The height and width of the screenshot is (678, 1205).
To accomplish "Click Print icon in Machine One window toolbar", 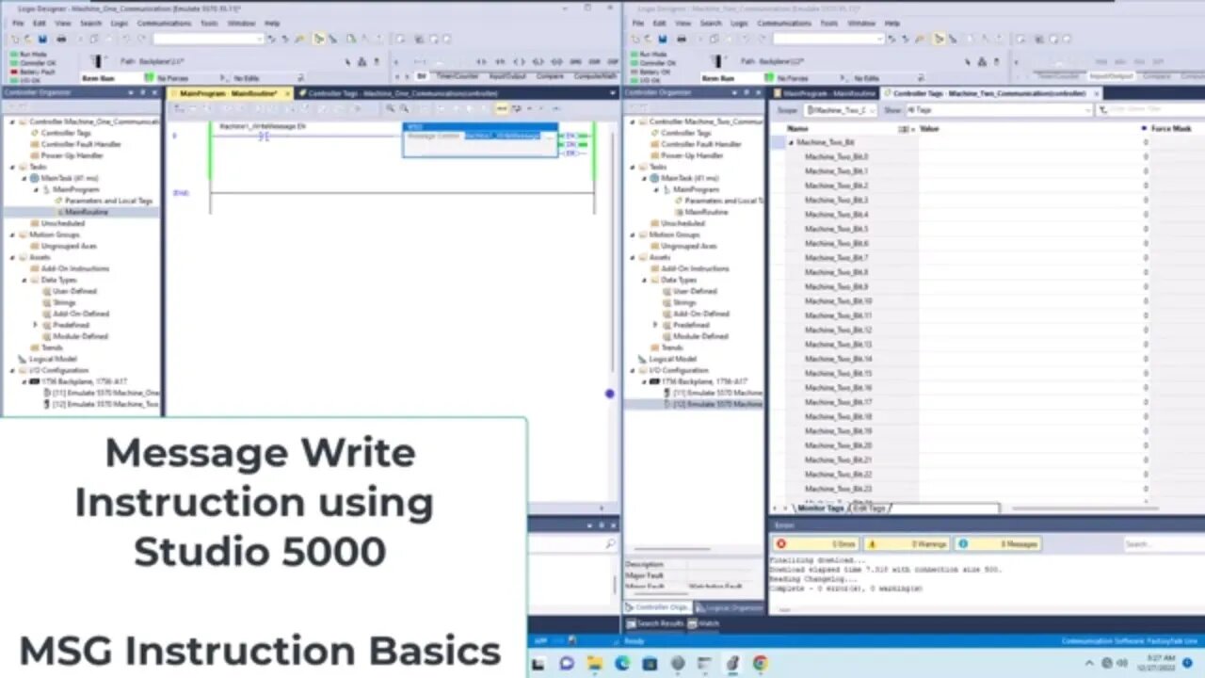I will click(61, 39).
